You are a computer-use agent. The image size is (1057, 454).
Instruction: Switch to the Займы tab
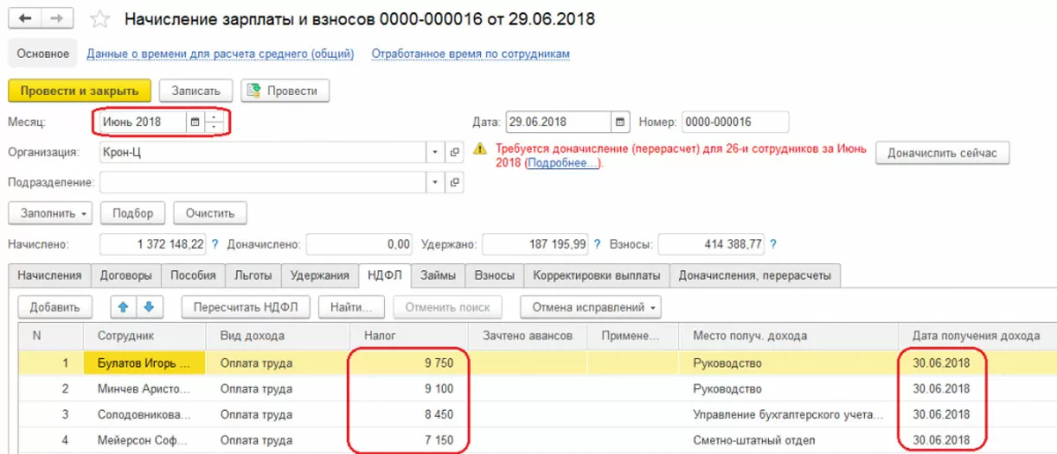click(438, 275)
